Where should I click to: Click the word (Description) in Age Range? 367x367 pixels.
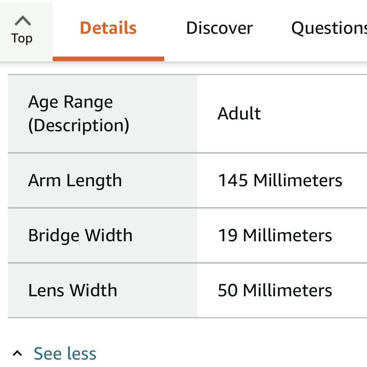(x=79, y=126)
